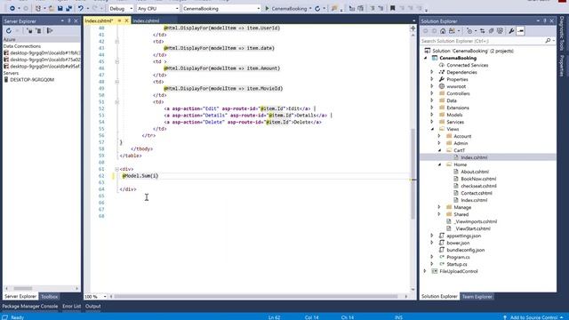Click the Search Solution Explorer field
569x320 pixels.
[483, 41]
